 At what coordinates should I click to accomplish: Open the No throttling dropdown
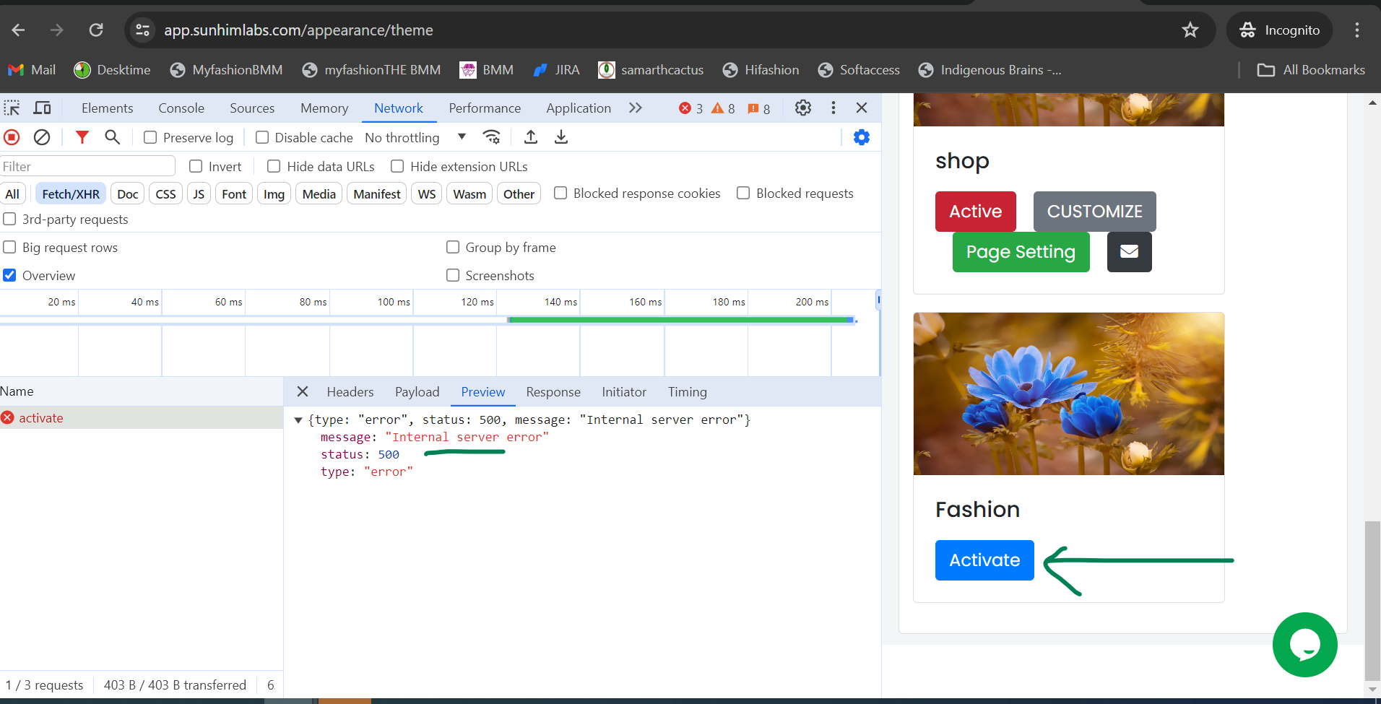[x=415, y=137]
